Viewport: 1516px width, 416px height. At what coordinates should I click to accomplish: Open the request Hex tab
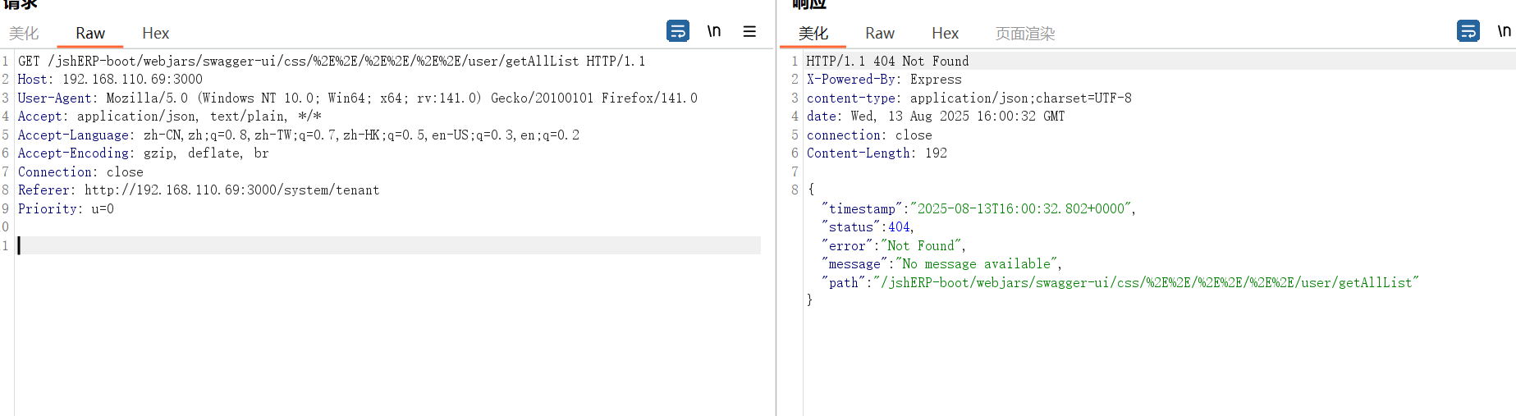click(x=155, y=34)
